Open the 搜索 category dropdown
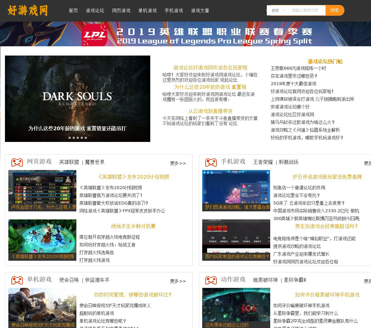This screenshot has height=328, width=371. (x=278, y=10)
